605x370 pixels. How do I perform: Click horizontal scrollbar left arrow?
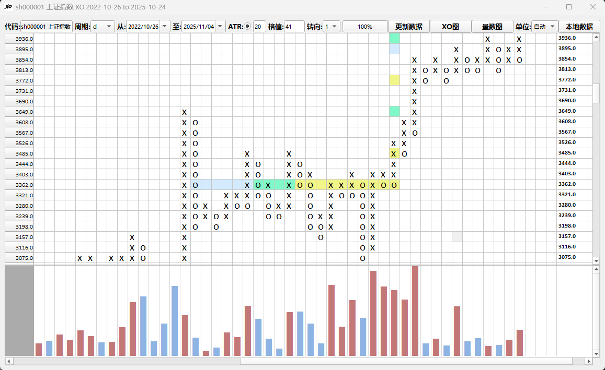[x=8, y=361]
